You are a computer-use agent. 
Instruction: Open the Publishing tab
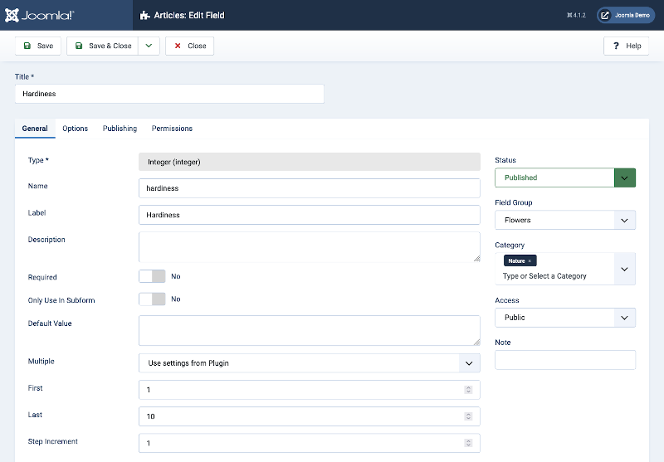120,129
